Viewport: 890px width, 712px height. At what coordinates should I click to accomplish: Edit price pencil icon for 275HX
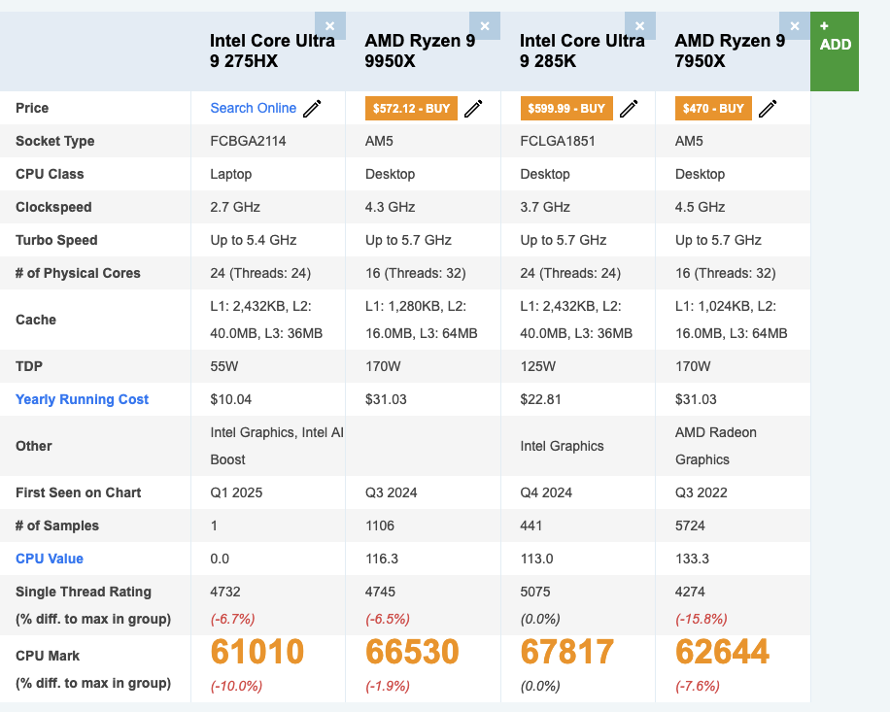click(312, 109)
